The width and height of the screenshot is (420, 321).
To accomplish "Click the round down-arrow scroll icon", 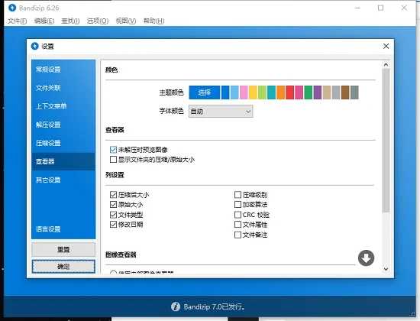I will pyautogui.click(x=366, y=258).
